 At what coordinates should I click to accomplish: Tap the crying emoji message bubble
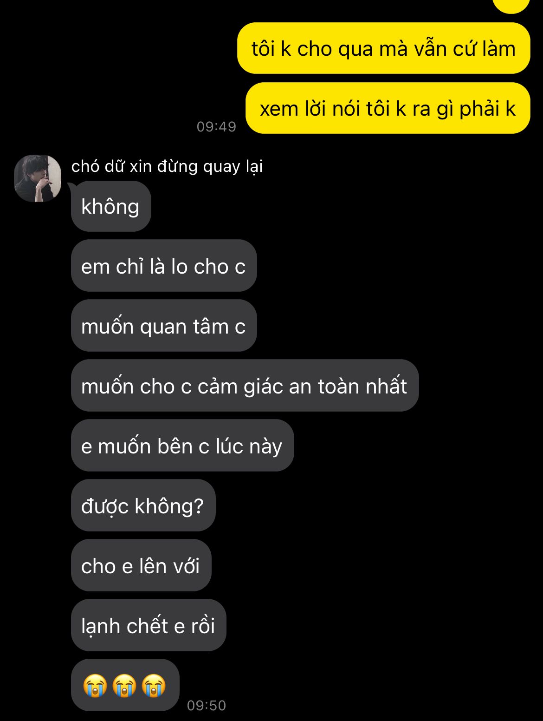pos(125,685)
